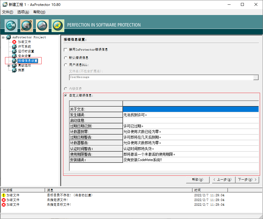Click the highlighted 关于文本 value cell
The width and height of the screenshot is (263, 219).
pos(191,109)
